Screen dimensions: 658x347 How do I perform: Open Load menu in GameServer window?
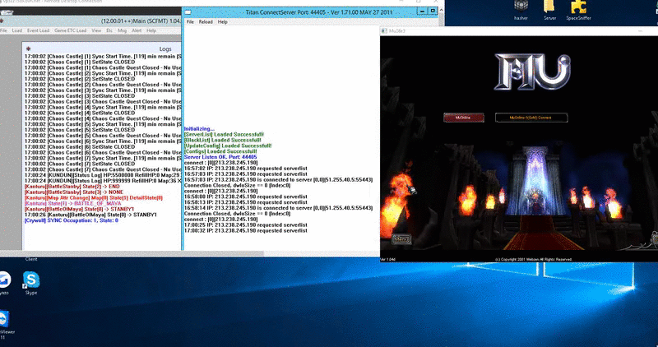16,30
